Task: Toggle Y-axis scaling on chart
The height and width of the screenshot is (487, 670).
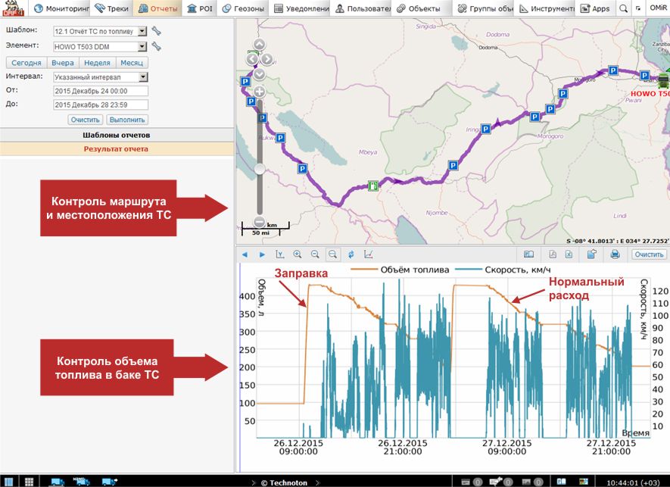Action: 280,254
